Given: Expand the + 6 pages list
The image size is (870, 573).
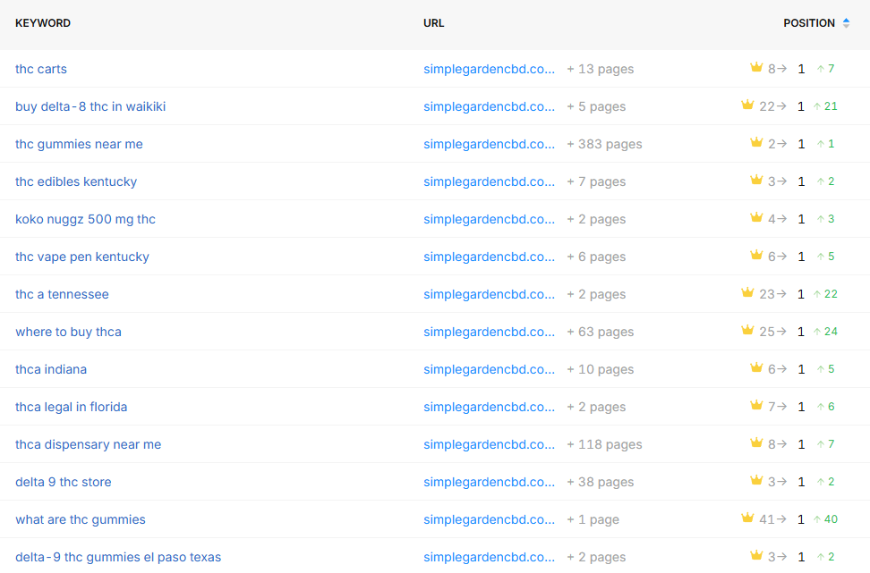Looking at the screenshot, I should [x=596, y=257].
